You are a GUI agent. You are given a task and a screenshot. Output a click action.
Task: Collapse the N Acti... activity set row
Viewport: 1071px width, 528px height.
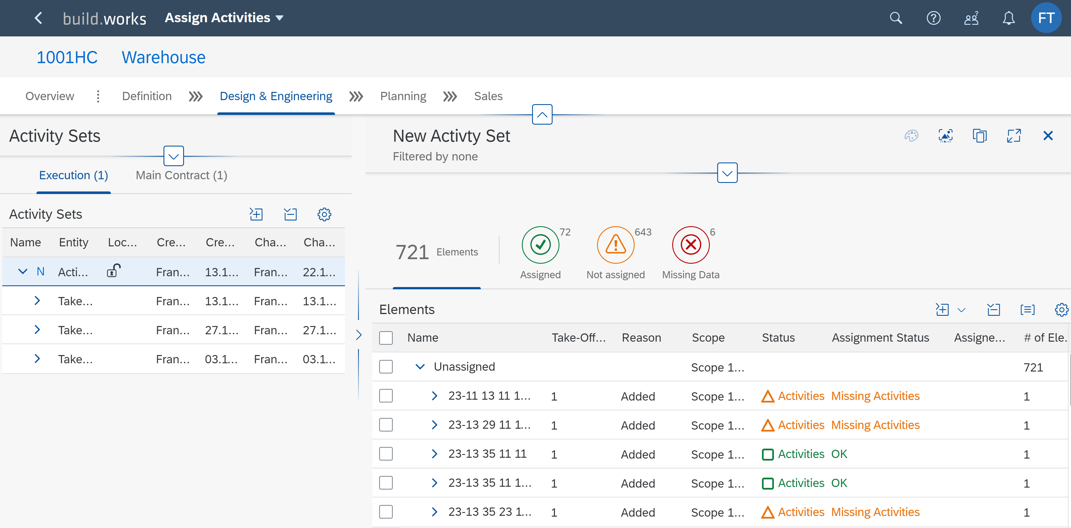23,271
